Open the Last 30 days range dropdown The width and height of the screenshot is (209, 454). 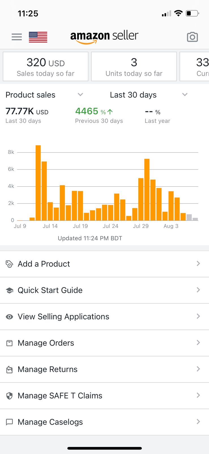click(x=185, y=95)
